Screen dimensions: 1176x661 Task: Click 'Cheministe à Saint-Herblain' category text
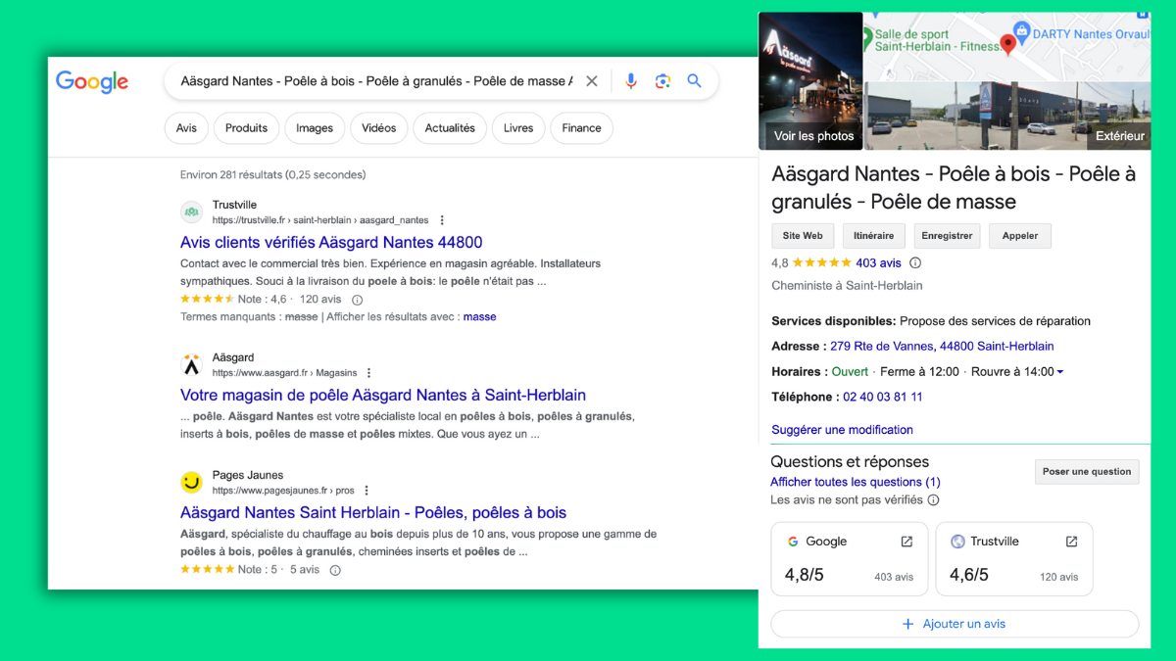point(847,286)
